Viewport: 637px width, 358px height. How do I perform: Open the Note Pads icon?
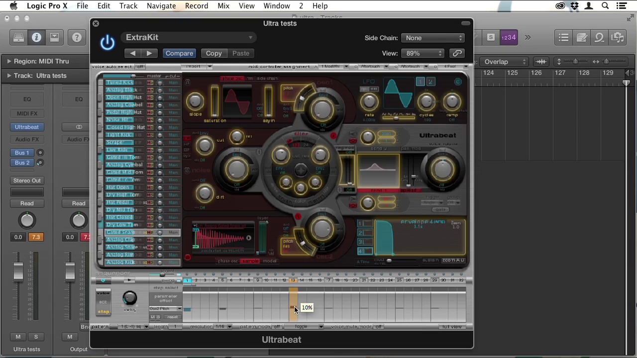pyautogui.click(x=581, y=38)
